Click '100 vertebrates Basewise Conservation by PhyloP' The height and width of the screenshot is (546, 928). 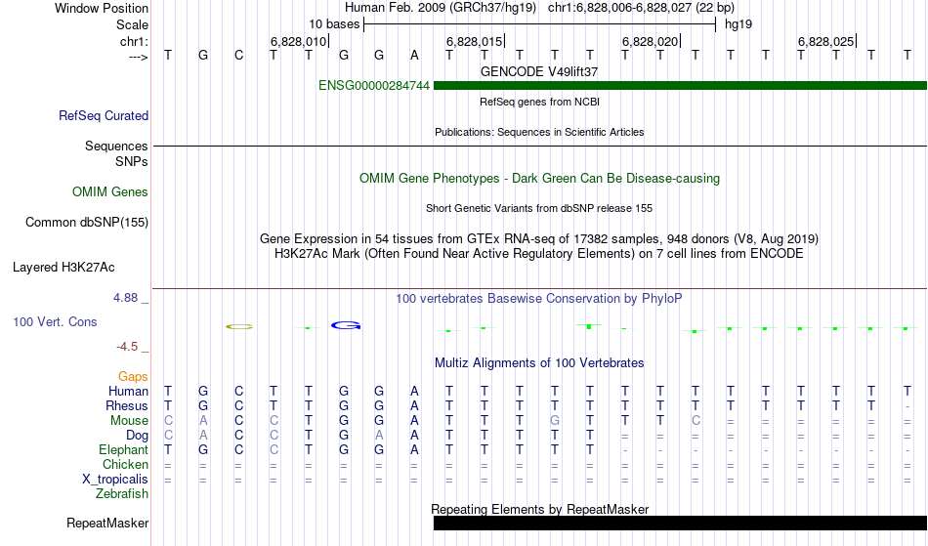[539, 299]
